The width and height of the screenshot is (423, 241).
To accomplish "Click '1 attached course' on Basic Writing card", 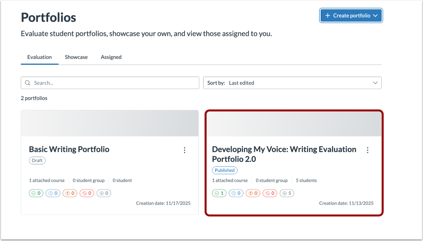I will (x=47, y=181).
